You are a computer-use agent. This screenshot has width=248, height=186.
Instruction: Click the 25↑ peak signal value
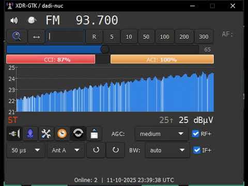point(166,120)
